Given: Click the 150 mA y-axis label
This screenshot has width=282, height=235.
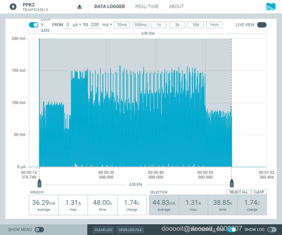Looking at the screenshot, I should coord(19,70).
